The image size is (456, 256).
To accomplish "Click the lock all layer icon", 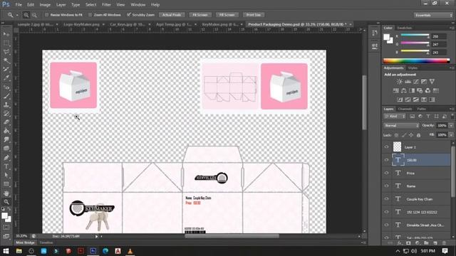I will (418, 135).
